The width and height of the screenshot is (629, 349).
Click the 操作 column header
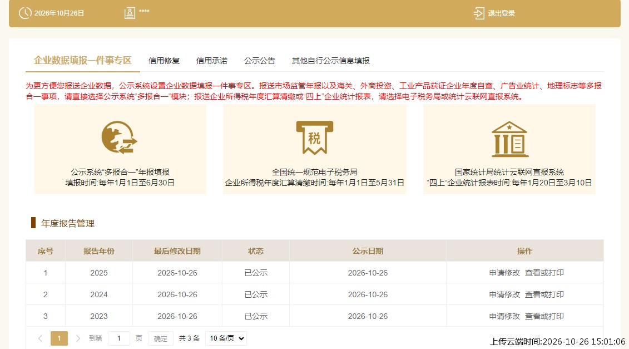(524, 251)
